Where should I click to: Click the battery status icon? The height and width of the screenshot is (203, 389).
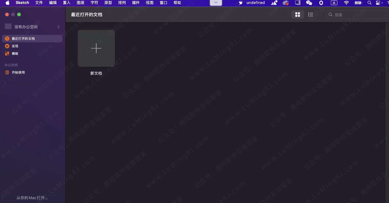[x=358, y=3]
